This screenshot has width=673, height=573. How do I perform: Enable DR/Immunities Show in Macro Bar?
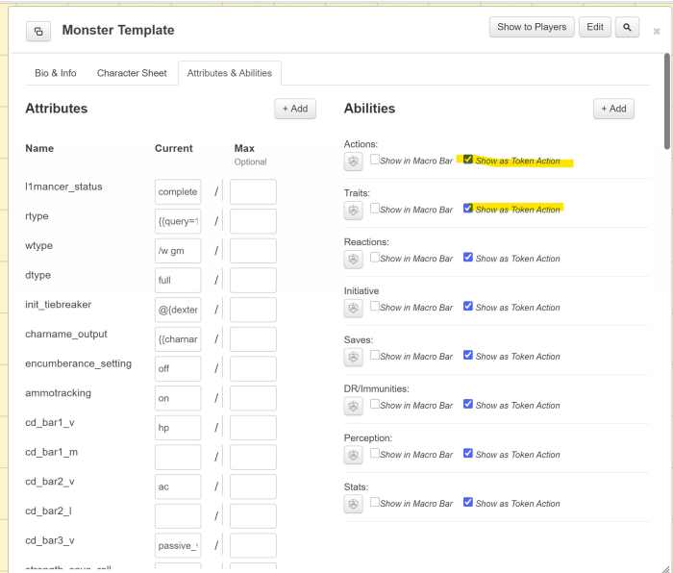click(x=375, y=404)
